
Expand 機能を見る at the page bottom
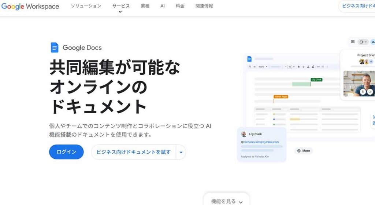click(227, 201)
